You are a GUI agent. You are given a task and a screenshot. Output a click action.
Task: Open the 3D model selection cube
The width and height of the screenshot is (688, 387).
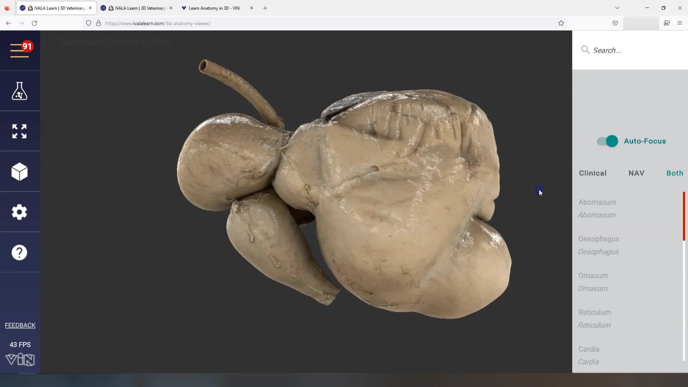(x=19, y=172)
